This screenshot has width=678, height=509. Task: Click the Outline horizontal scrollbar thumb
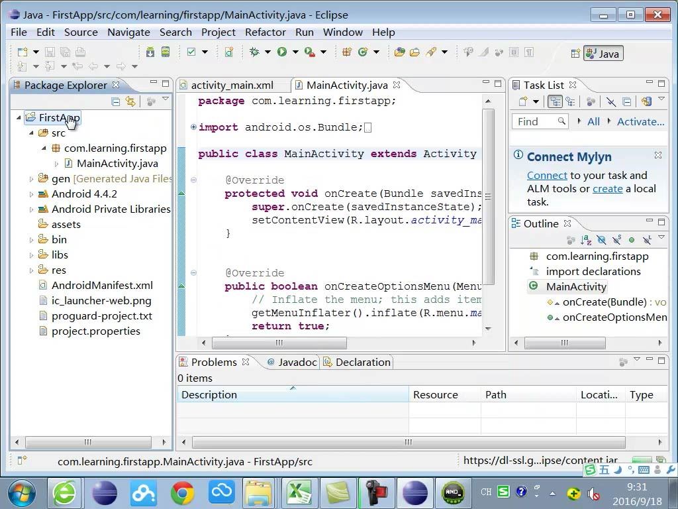tap(565, 343)
